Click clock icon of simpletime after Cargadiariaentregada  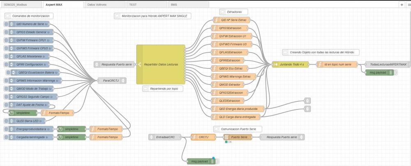60,137
